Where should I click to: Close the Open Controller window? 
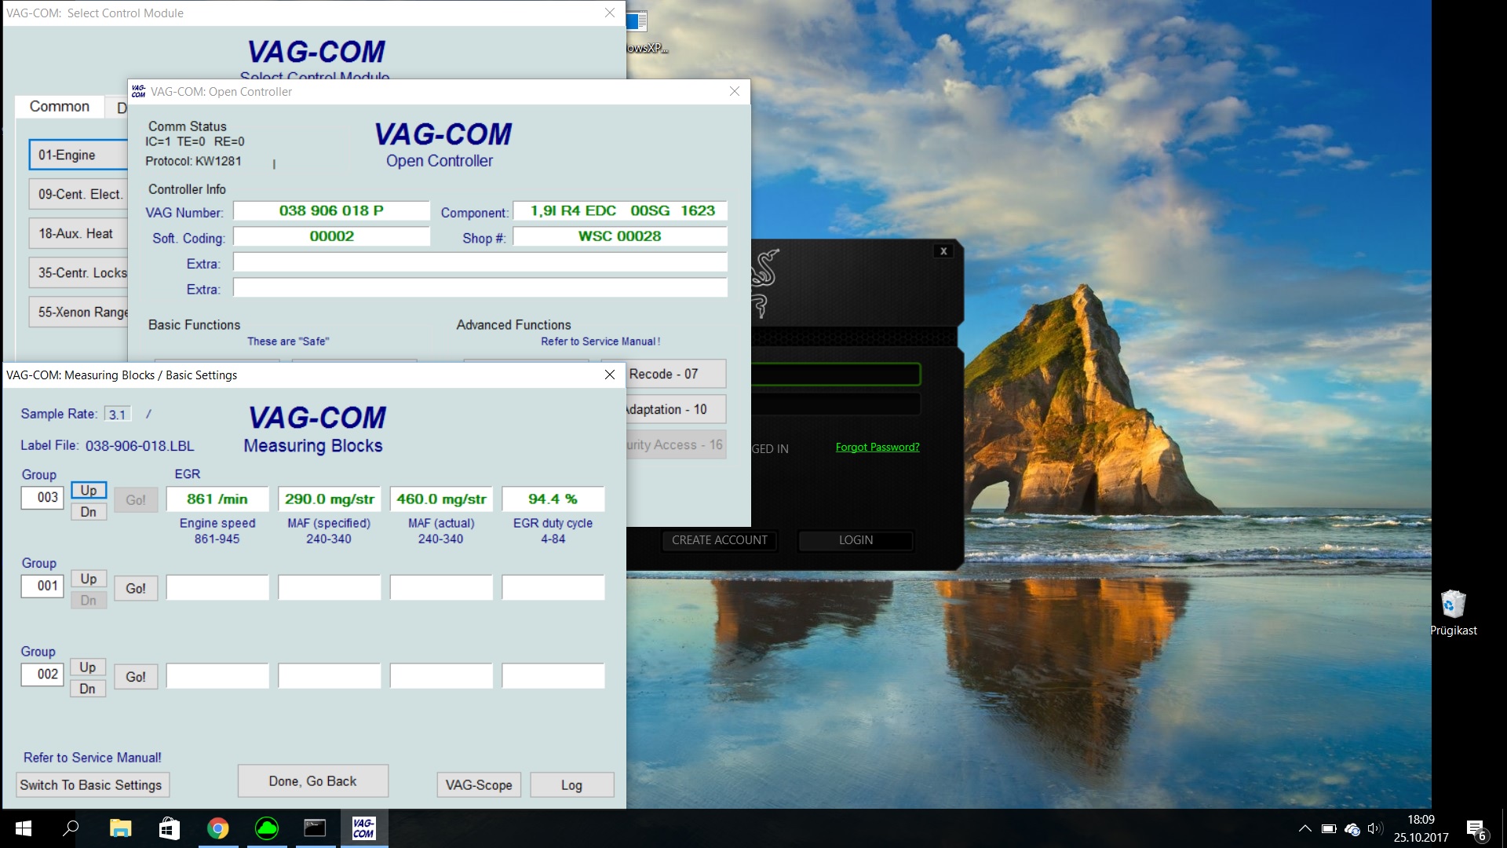click(x=734, y=91)
